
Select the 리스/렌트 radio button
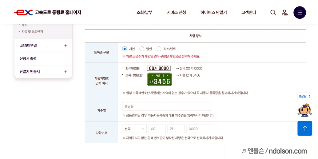click(x=159, y=49)
